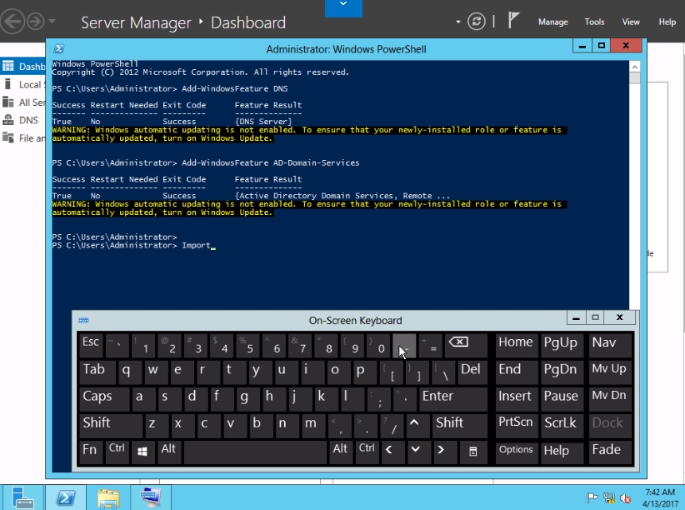Select All Servers in the sidebar
Image resolution: width=685 pixels, height=510 pixels.
tap(22, 102)
